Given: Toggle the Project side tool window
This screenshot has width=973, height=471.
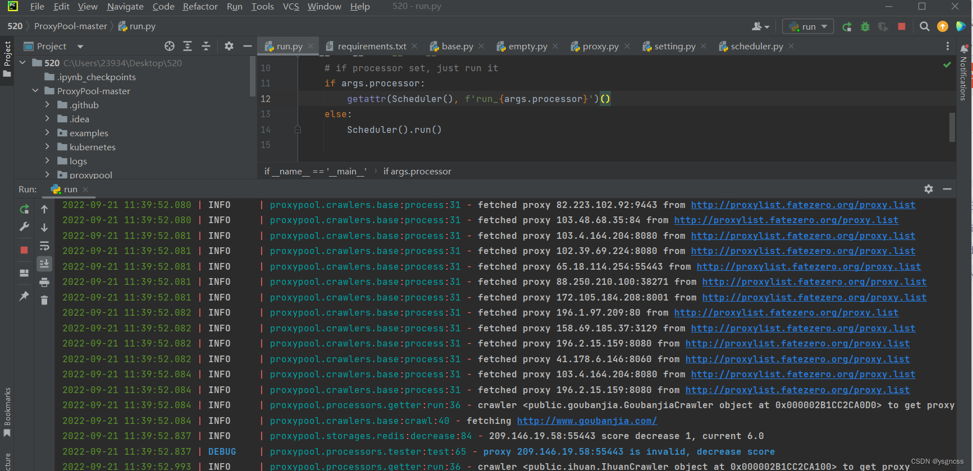Looking at the screenshot, I should [7, 59].
